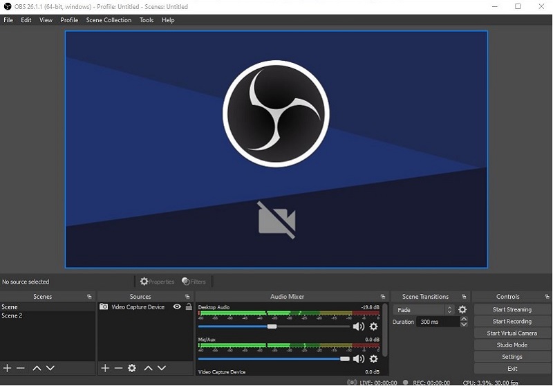The image size is (553, 386).
Task: Move source up in Sources panel
Action: [148, 368]
